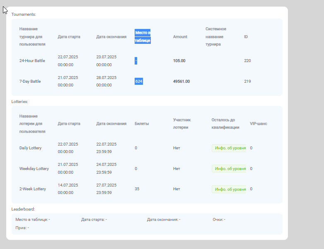Click the 24-Hour Battle tournament name
The image size is (324, 249).
click(32, 61)
